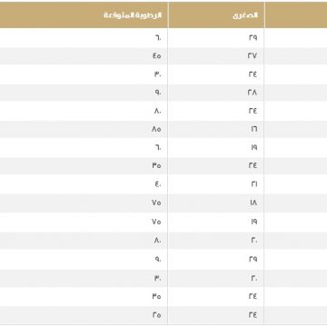Click the humidity cell showing ٢٥
327x327 pixels.
point(157,315)
